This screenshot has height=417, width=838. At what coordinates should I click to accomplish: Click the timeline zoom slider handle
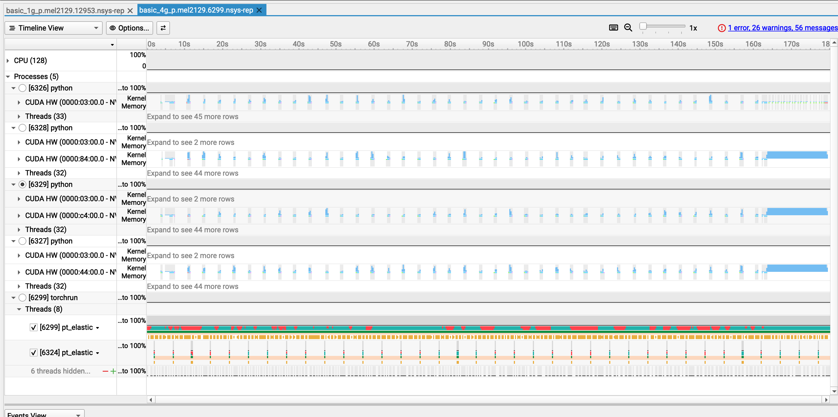(643, 26)
